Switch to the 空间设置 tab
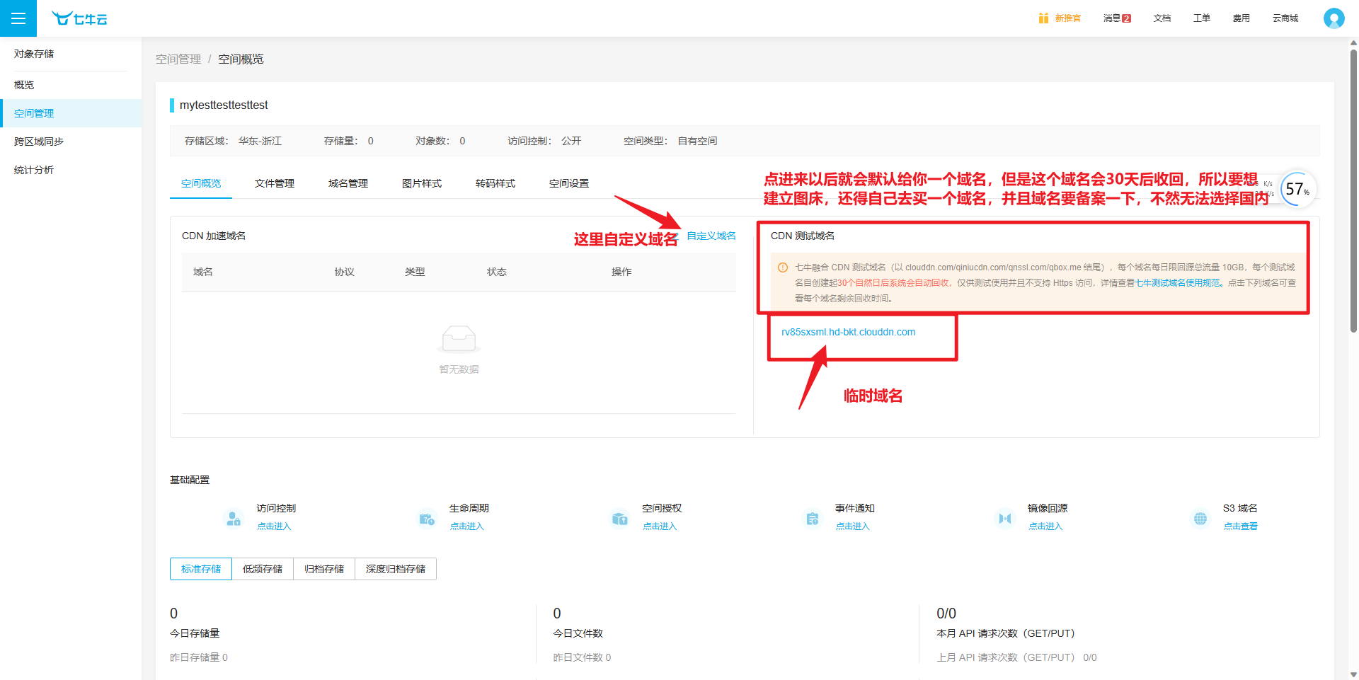This screenshot has height=680, width=1359. pos(569,183)
